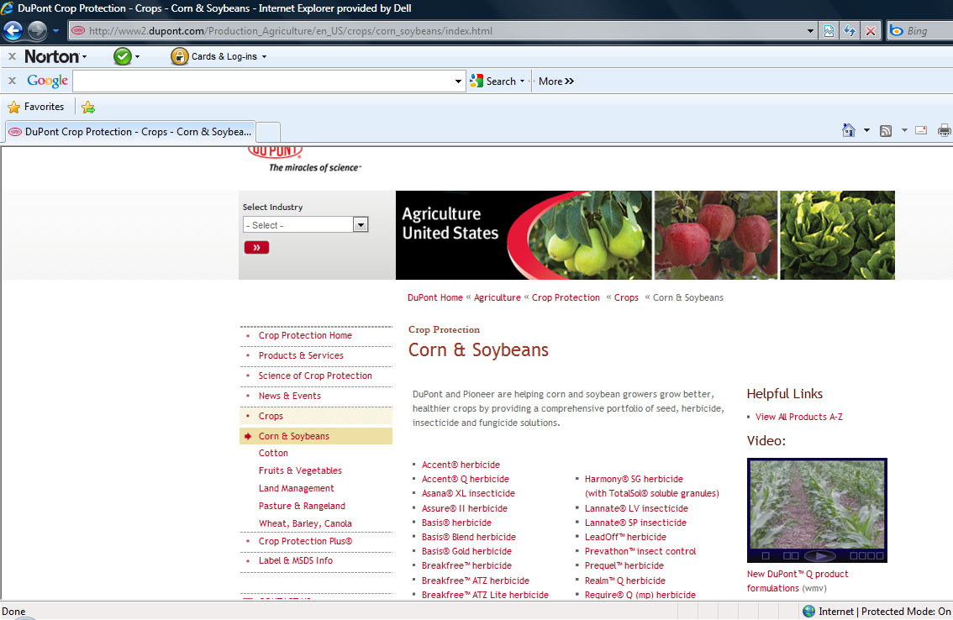The image size is (953, 620).
Task: Click Internet Protected Mode status globe
Action: coord(808,611)
